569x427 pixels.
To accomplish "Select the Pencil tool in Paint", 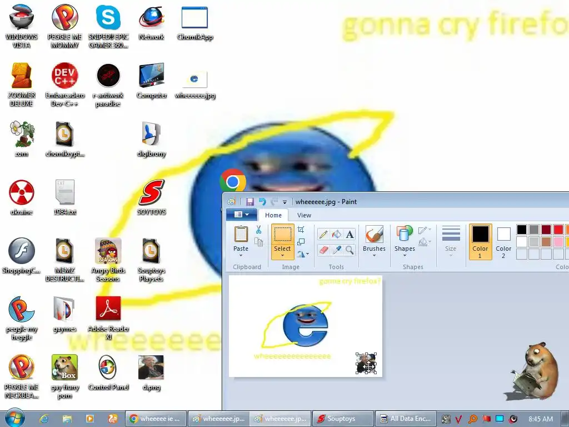I will tap(323, 235).
